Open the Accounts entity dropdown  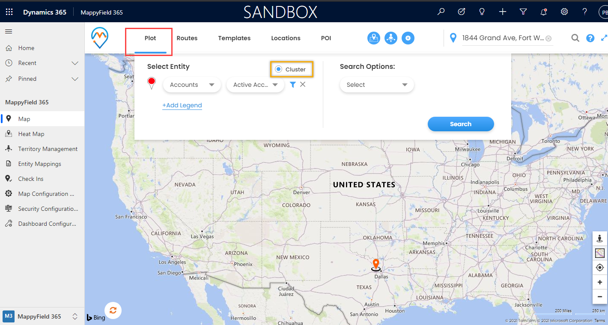click(x=192, y=85)
